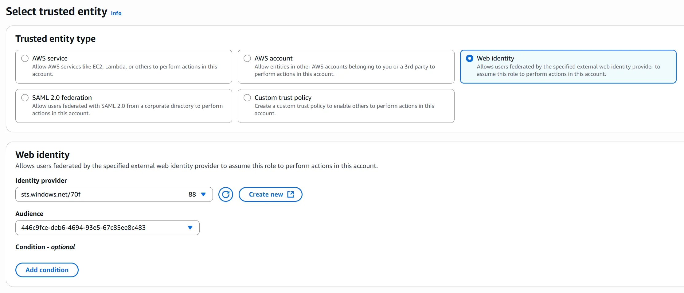Click the AWS account card area
This screenshot has height=293, width=684.
coord(346,67)
